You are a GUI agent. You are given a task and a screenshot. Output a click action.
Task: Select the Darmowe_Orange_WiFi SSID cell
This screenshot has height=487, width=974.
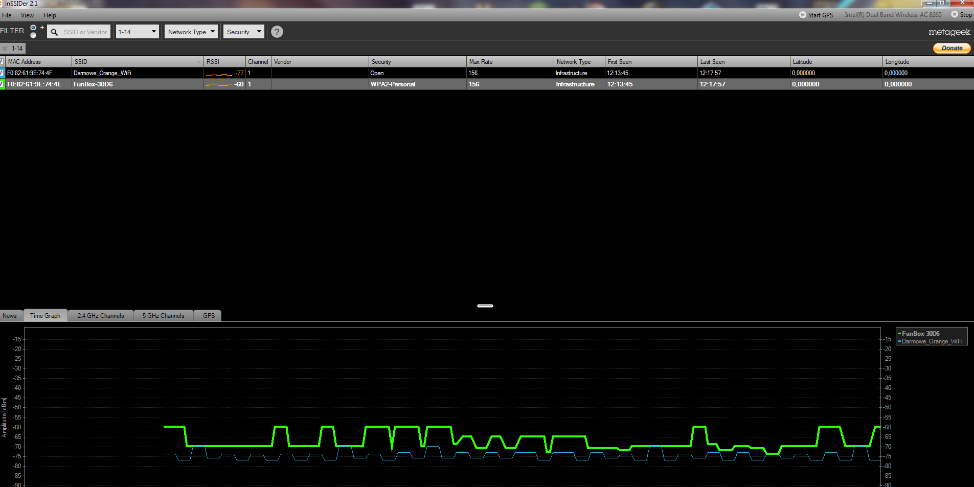tap(138, 73)
